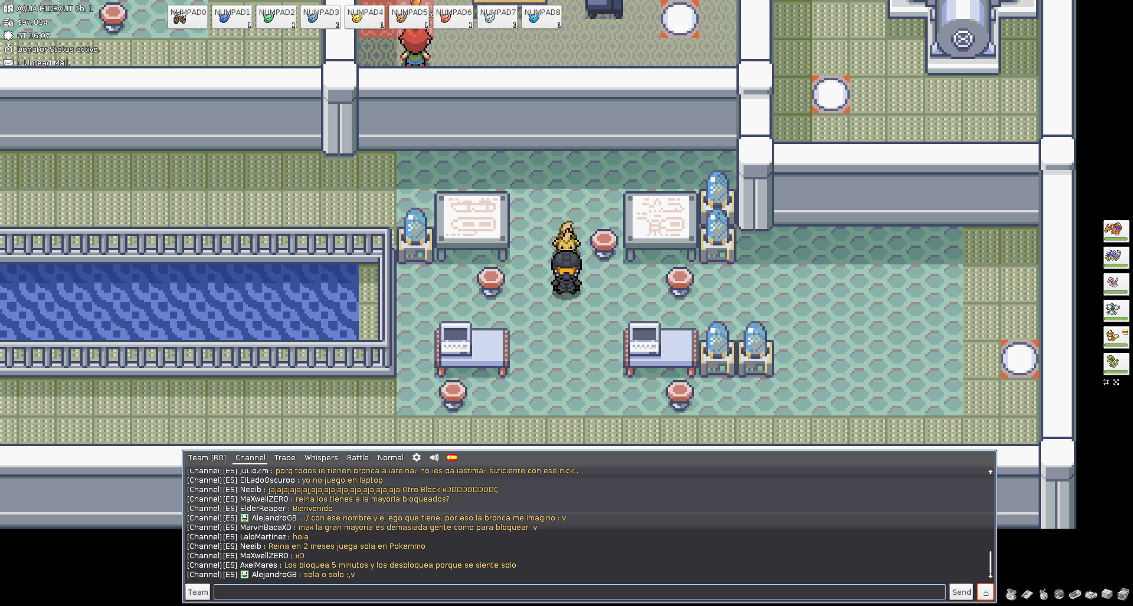Click the chat scrollbar down arrow
This screenshot has height=606, width=1133.
(x=990, y=576)
